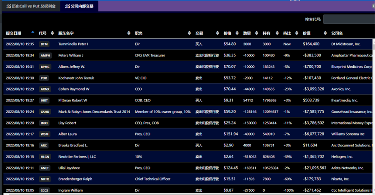Open the POR ticker badge

[x=44, y=78]
